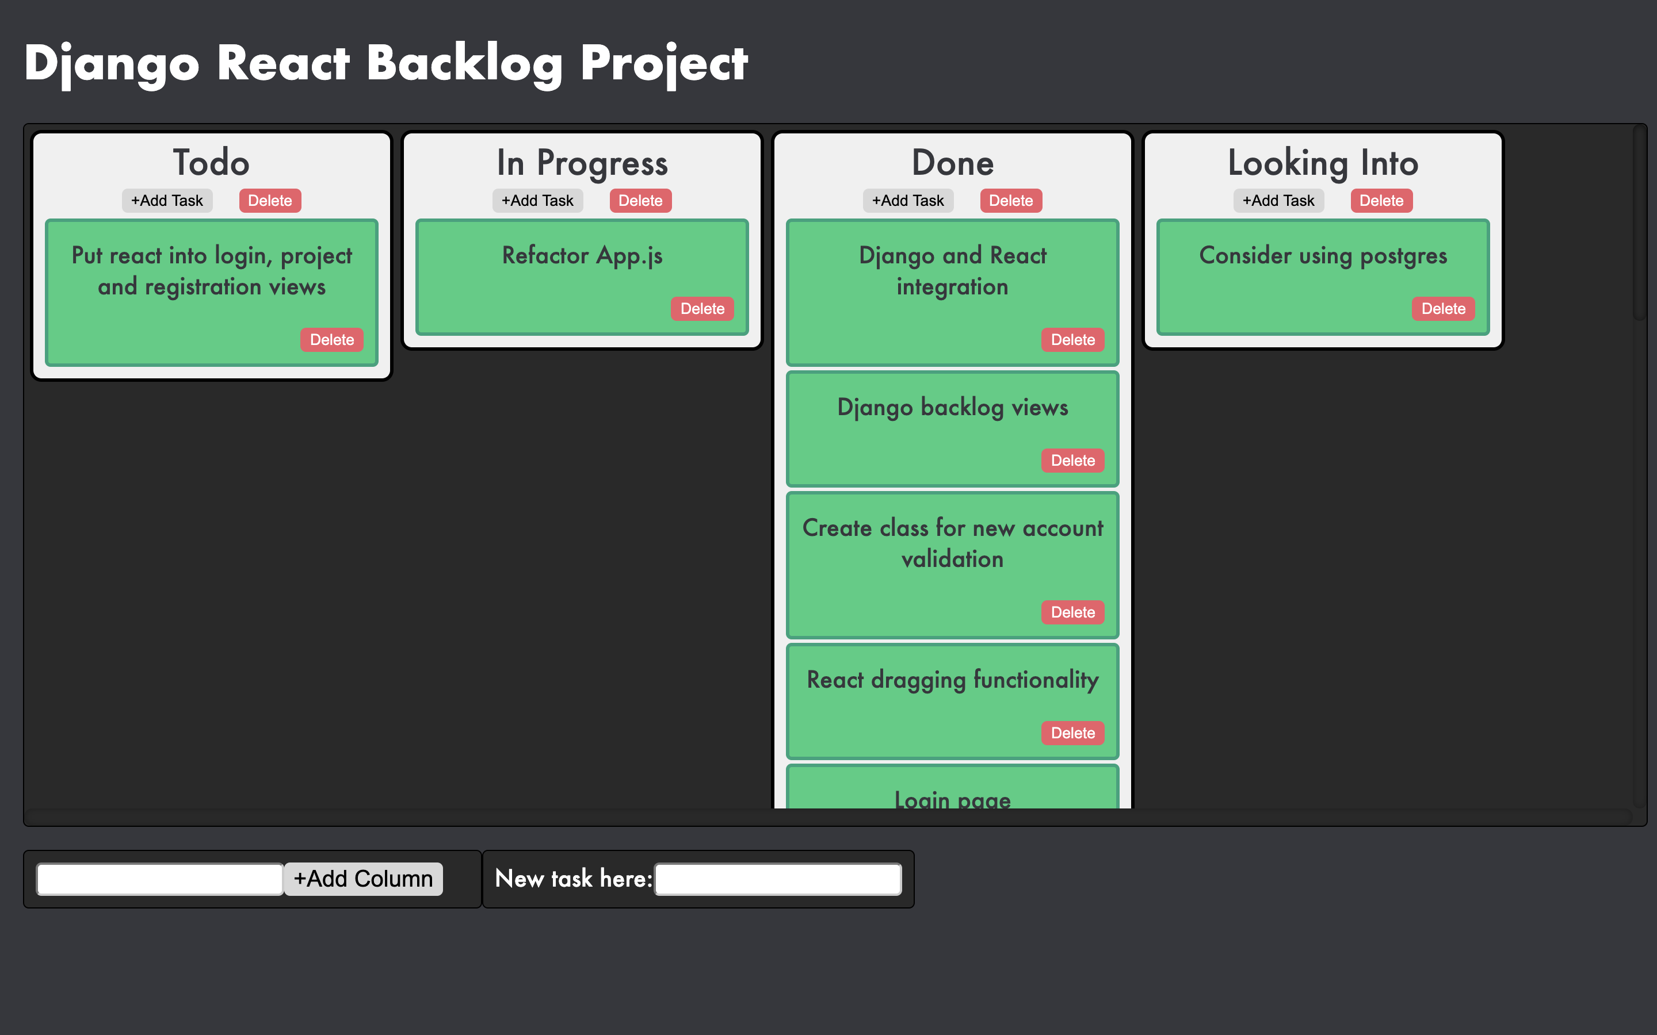The height and width of the screenshot is (1035, 1657).
Task: Click +Add Task in the Done column
Action: click(907, 200)
